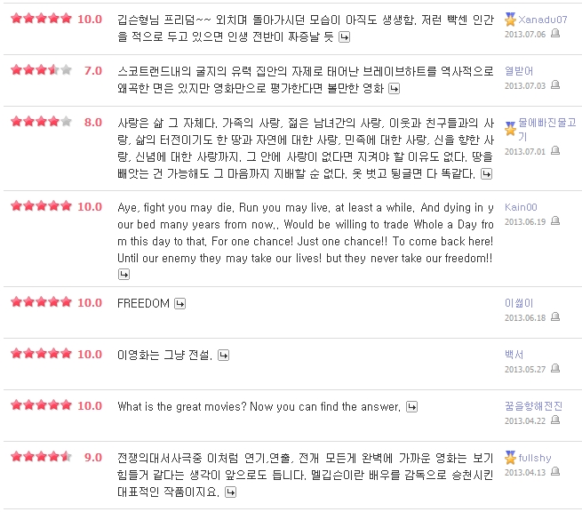
Task: Click the medal badge next to fullshy
Action: pyautogui.click(x=510, y=458)
